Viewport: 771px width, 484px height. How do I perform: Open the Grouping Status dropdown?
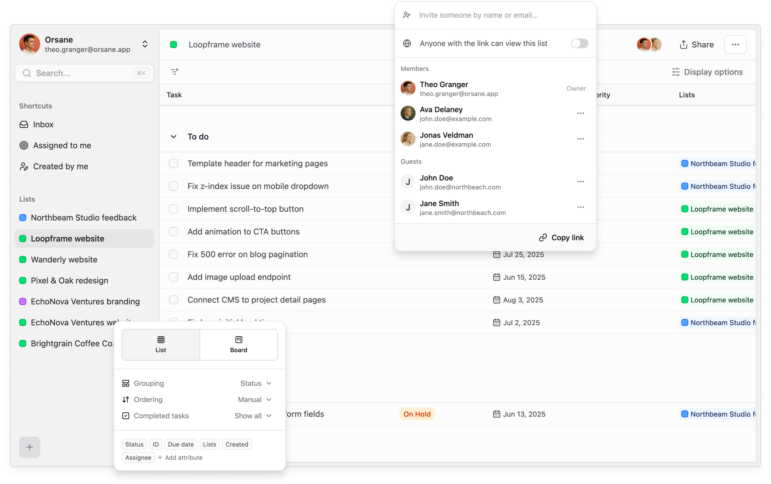[x=256, y=383]
